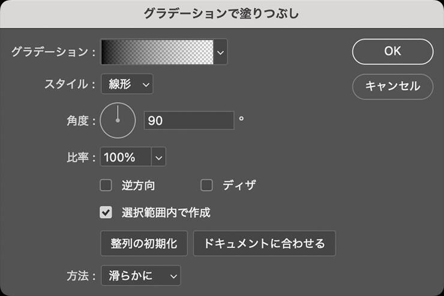Enable the 逆方向 checkbox
Screen dimensions: 444x296
[106, 186]
